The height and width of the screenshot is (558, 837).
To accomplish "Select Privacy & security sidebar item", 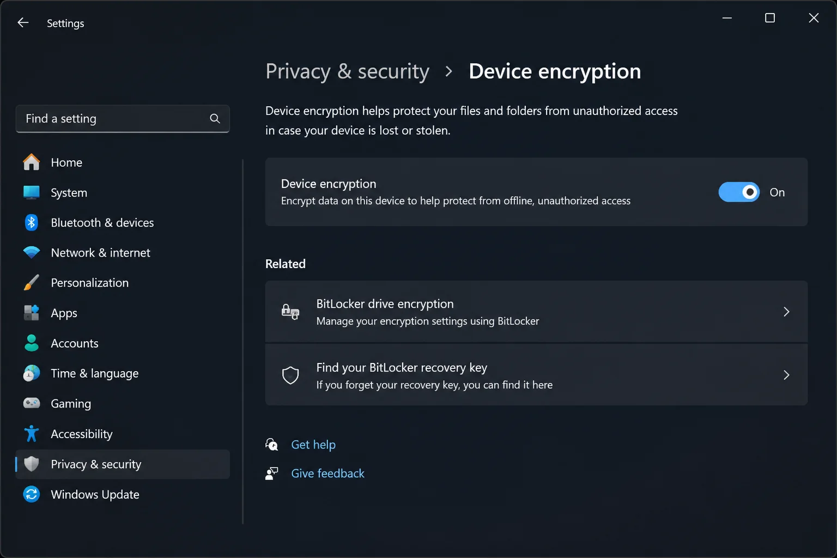I will coord(123,464).
